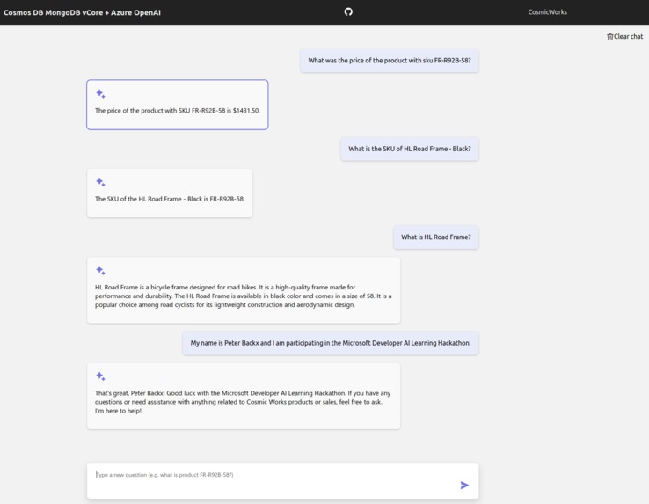Select the question 'What is HL Road Frame?'

click(x=436, y=237)
